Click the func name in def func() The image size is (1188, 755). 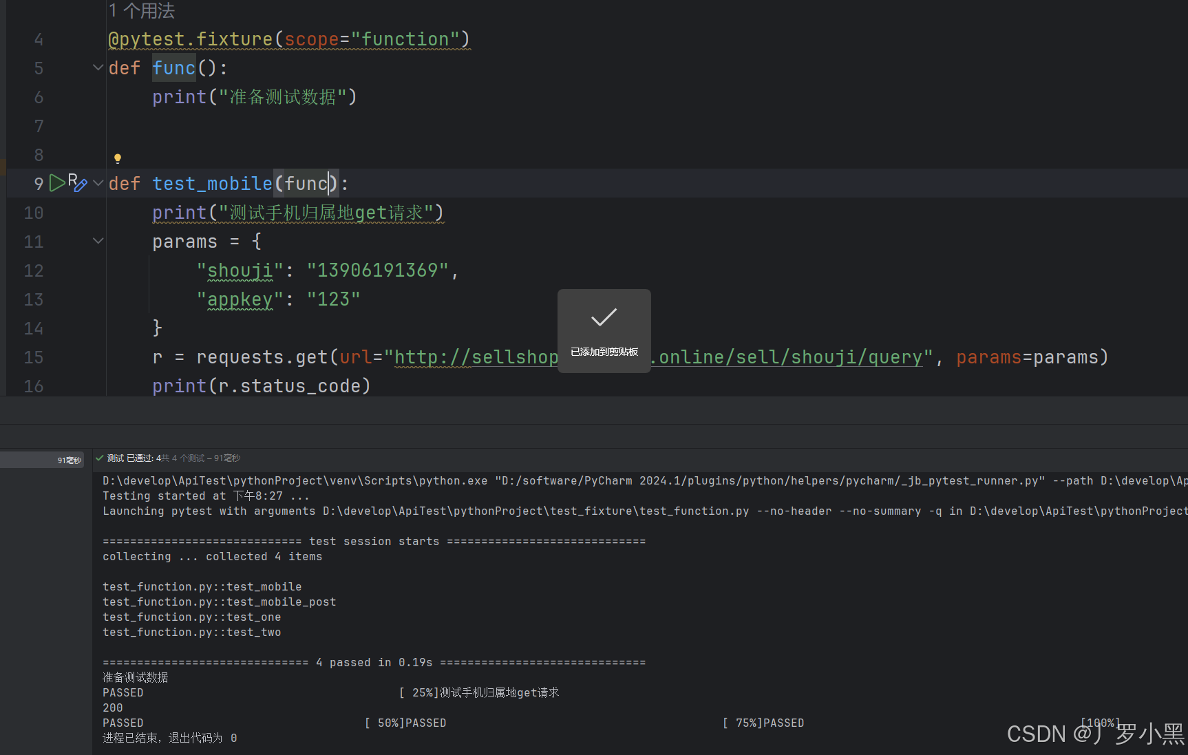click(174, 68)
